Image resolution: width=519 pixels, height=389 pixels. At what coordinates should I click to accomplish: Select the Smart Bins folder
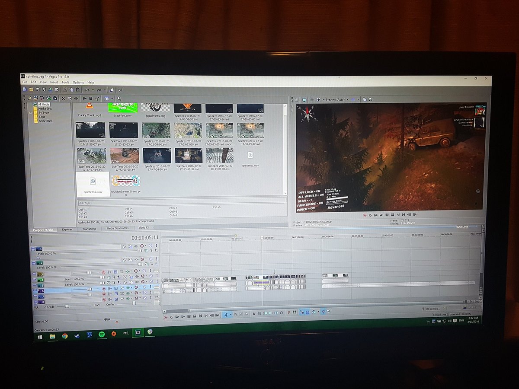tap(45, 121)
